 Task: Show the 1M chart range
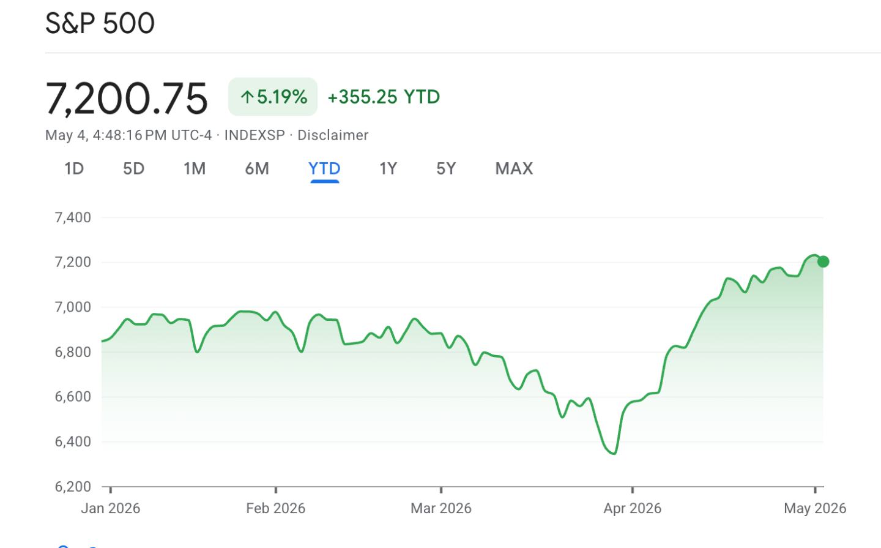195,168
